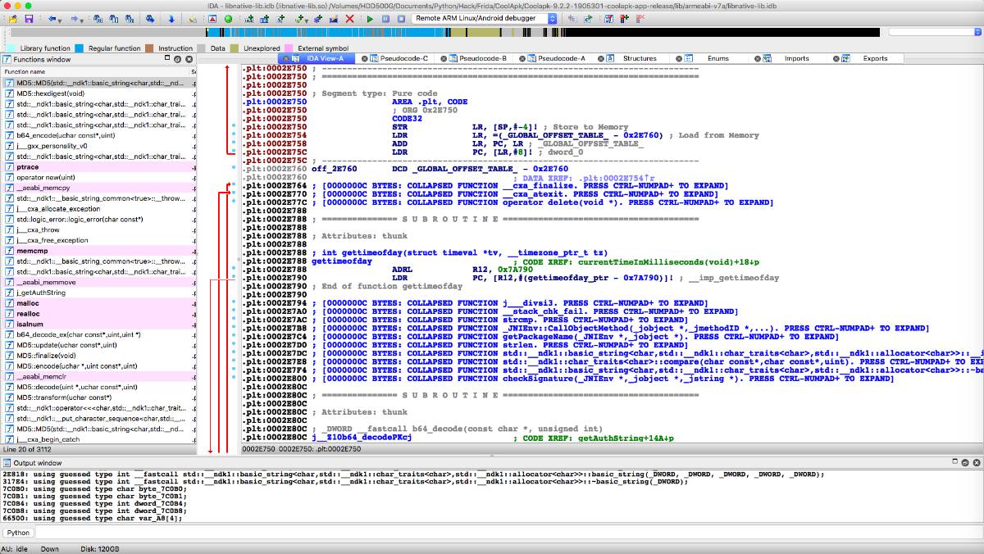Click the Python button in Output window
The image size is (984, 554).
tap(19, 533)
